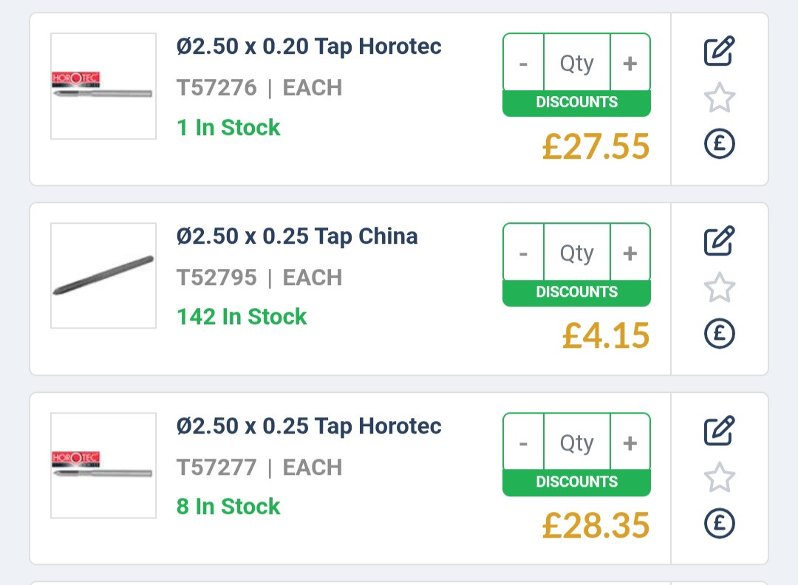
Task: Show pound price info for T57276
Action: coord(720,143)
